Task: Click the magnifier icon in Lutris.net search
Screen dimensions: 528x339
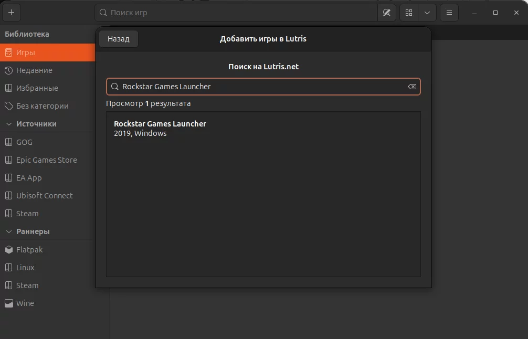Action: coord(115,87)
